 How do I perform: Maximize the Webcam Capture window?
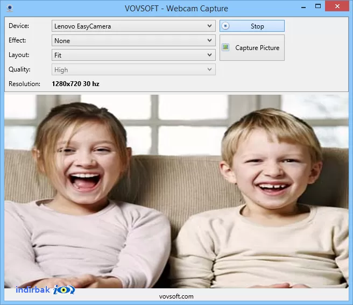318,6
